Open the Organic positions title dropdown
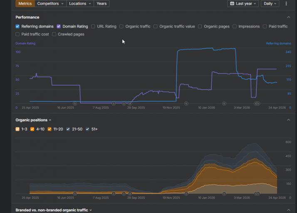Image resolution: width=297 pixels, height=213 pixels. coord(33,120)
